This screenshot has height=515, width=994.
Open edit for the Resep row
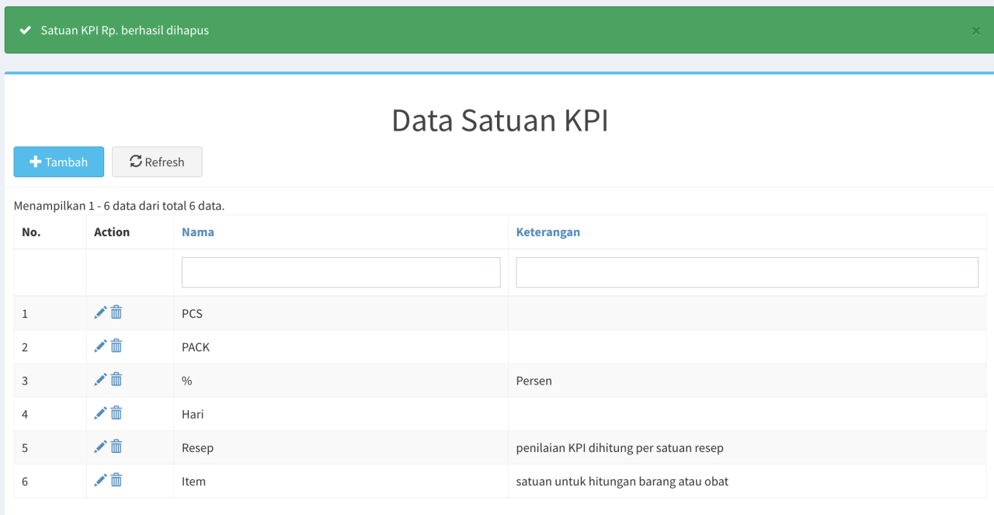tap(100, 447)
